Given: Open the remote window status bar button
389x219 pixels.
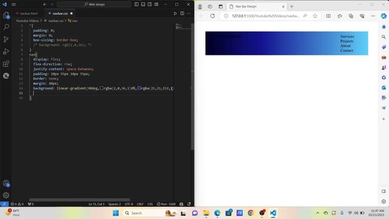Looking at the screenshot, I should pyautogui.click(x=4, y=204).
